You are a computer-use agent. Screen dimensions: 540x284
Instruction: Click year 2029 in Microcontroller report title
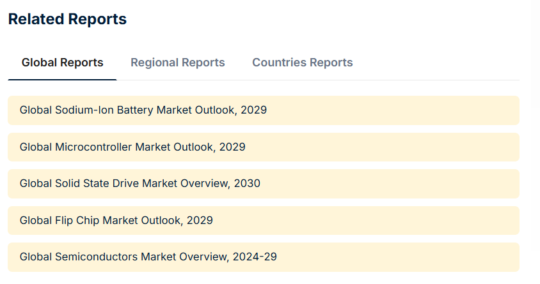[232, 147]
